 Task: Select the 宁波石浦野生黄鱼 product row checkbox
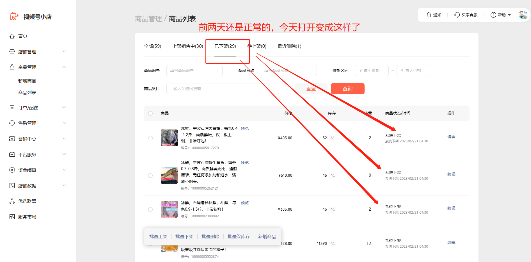click(x=150, y=176)
